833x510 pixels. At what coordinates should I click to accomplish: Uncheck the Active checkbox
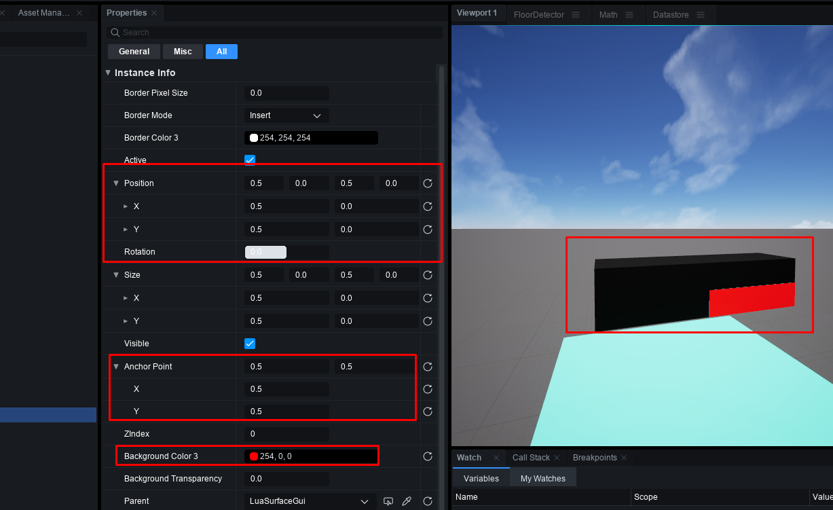[x=250, y=160]
